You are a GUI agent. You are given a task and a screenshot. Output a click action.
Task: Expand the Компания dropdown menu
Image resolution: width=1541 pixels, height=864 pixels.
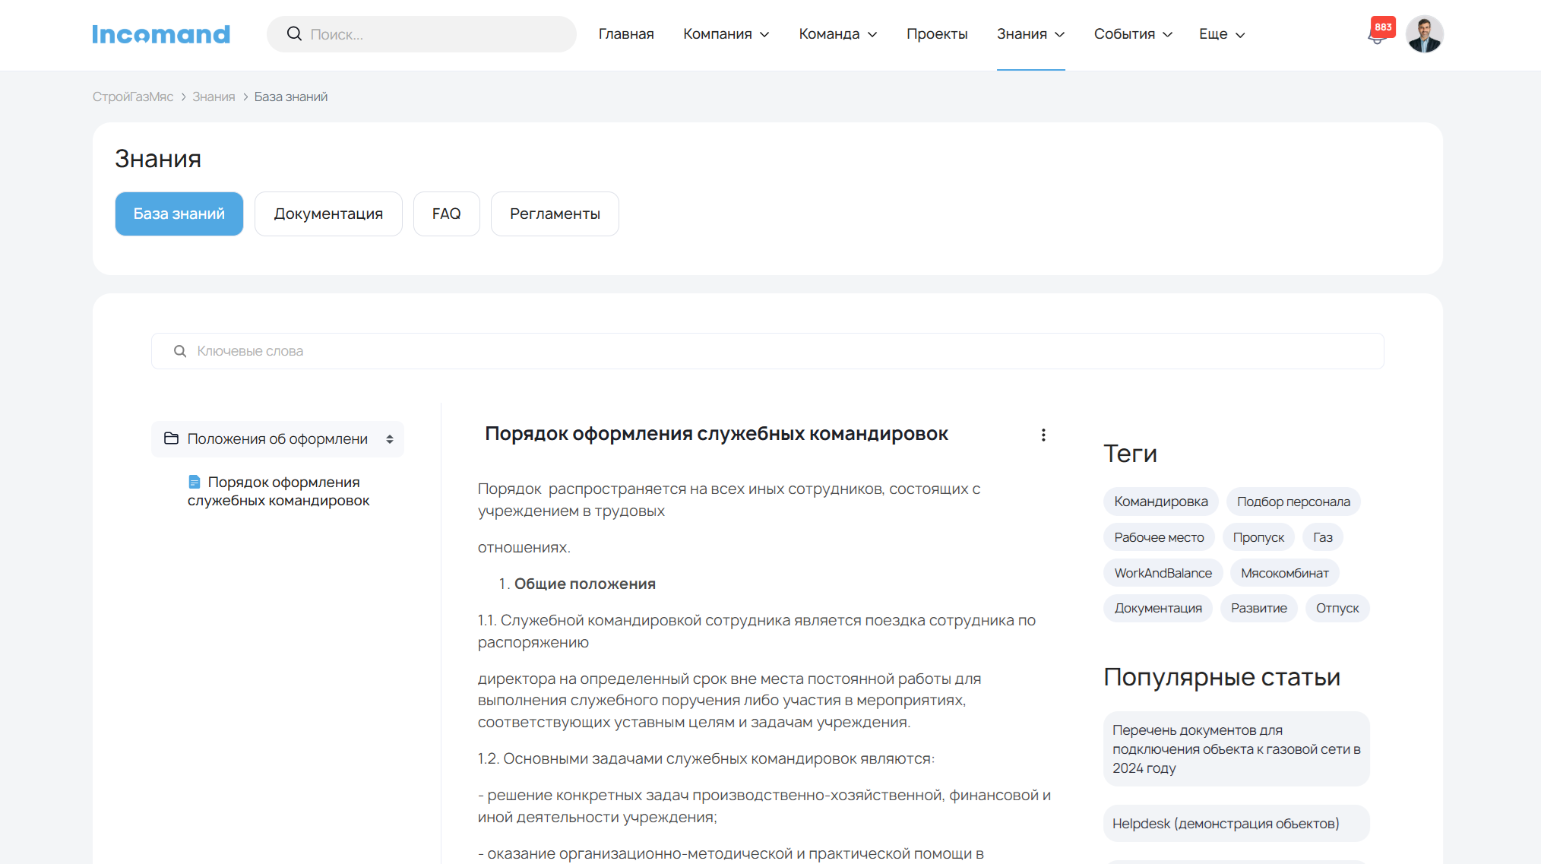tap(726, 34)
